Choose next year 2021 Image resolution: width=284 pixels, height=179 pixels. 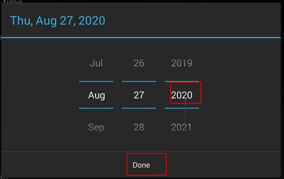[181, 127]
